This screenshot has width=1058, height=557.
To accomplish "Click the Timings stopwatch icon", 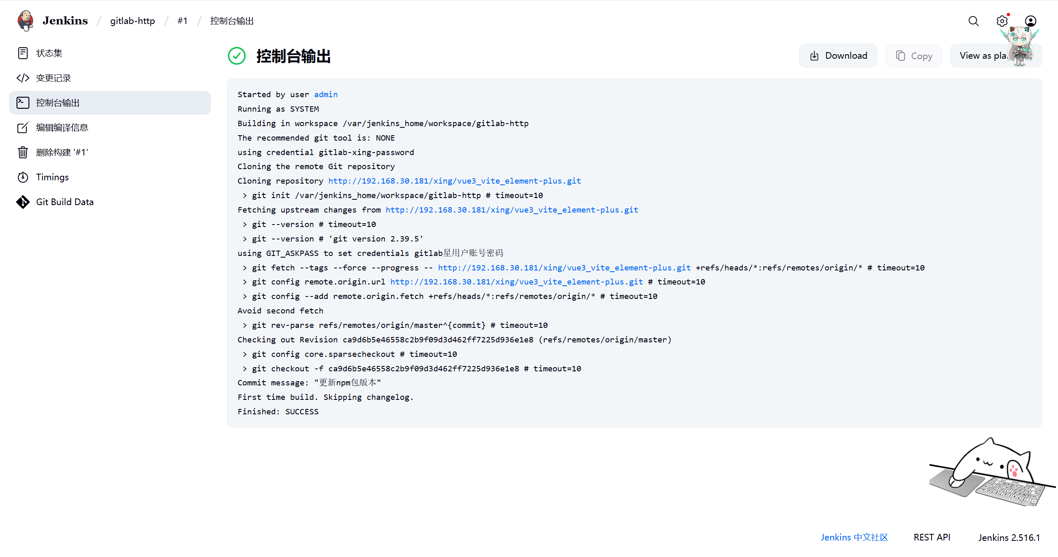I will tap(23, 177).
